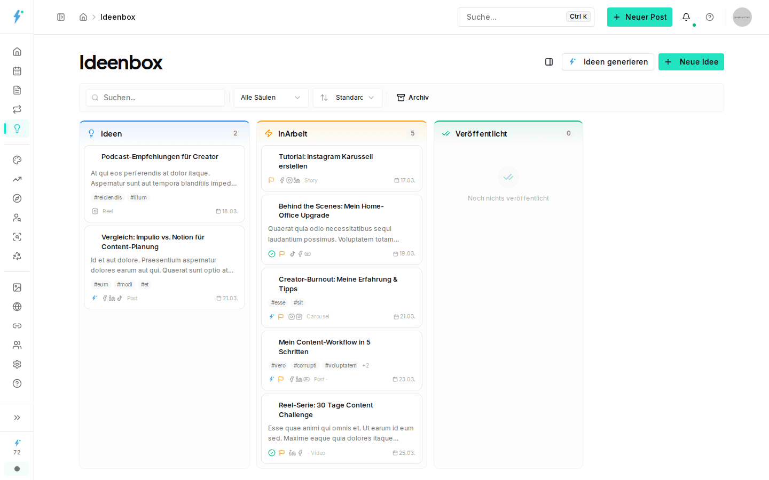Toggle the Archiv filter
The width and height of the screenshot is (769, 480).
(413, 97)
